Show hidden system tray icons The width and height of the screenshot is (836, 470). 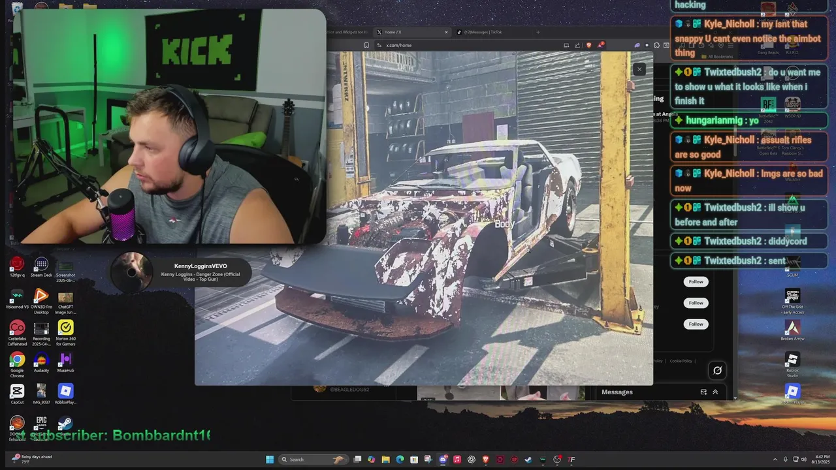coord(775,460)
